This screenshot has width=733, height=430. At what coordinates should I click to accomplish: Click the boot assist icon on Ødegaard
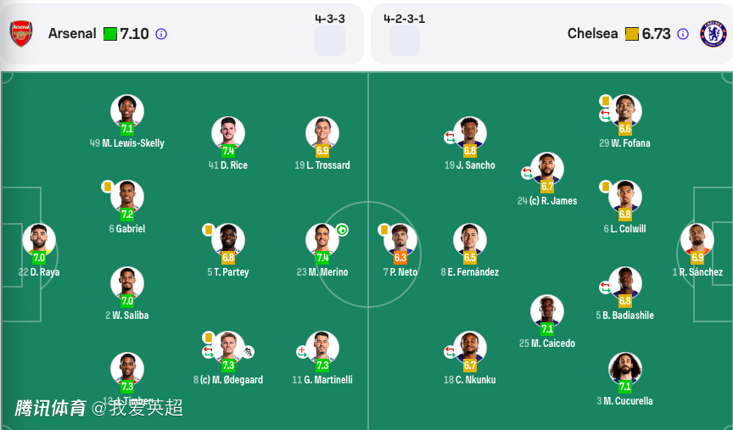[249, 351]
